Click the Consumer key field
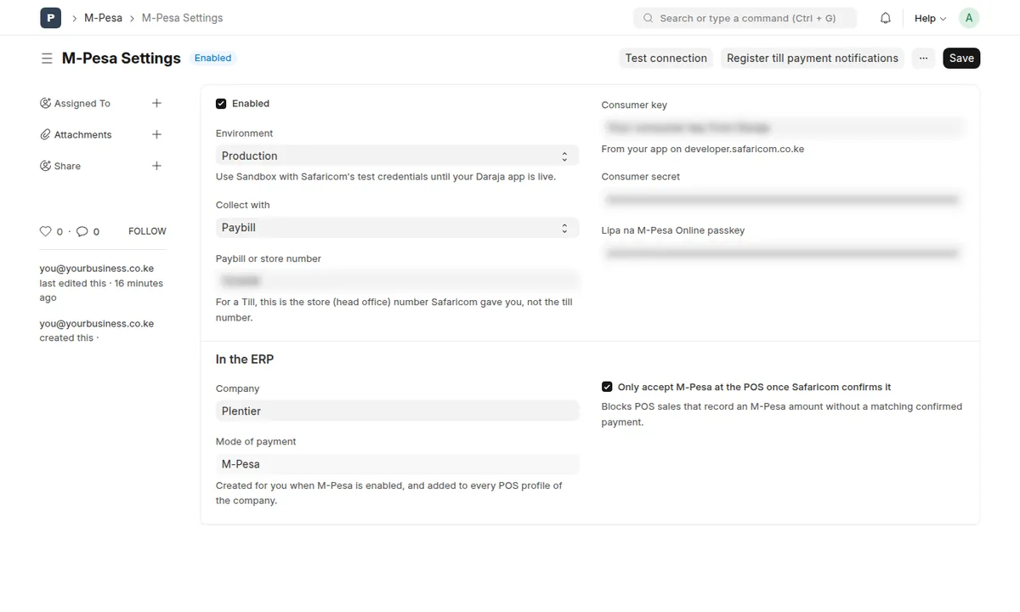This screenshot has width=1020, height=612. tap(783, 127)
